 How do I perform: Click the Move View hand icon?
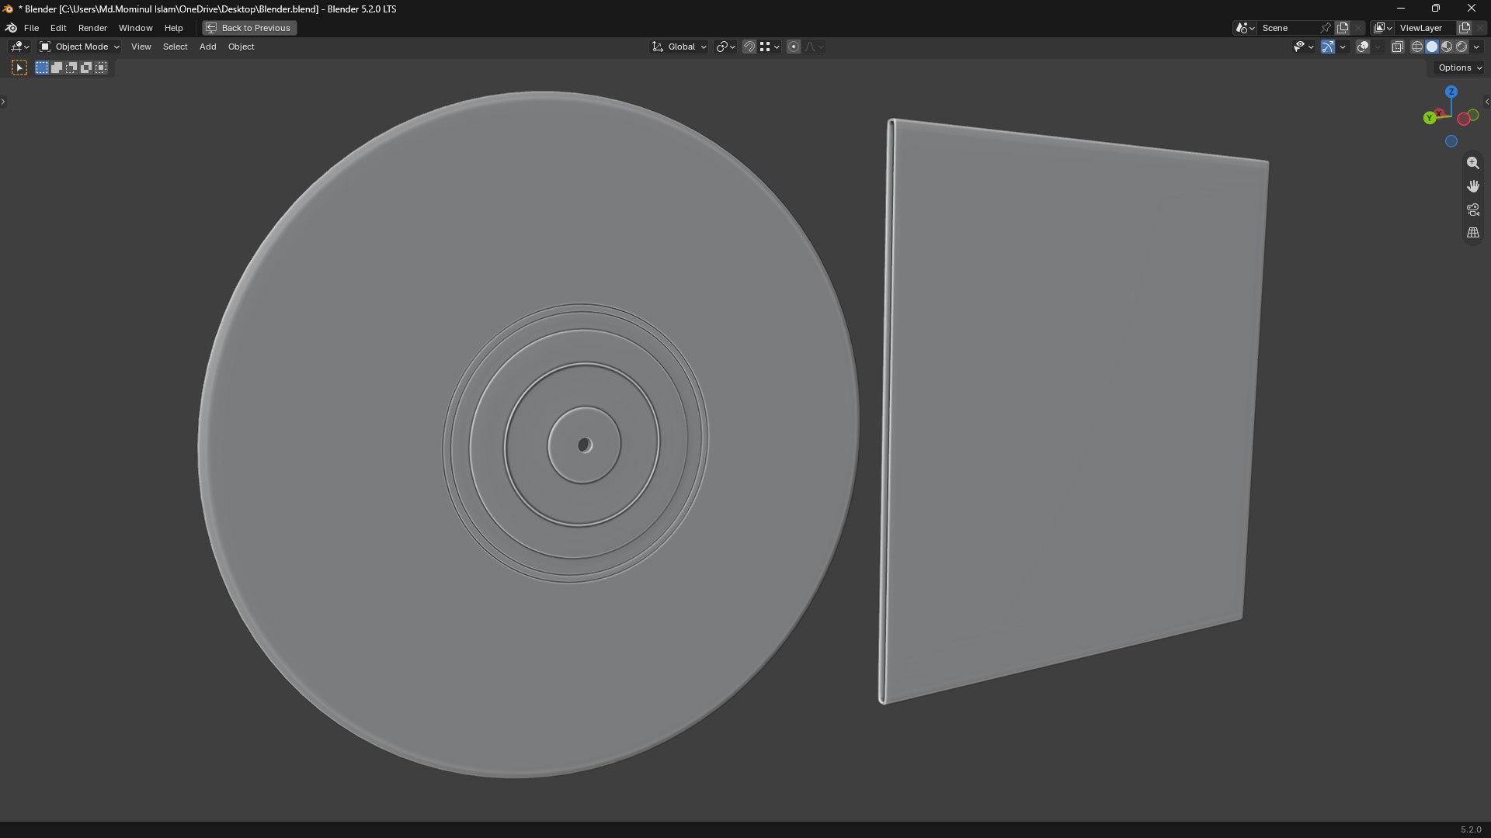coord(1472,186)
